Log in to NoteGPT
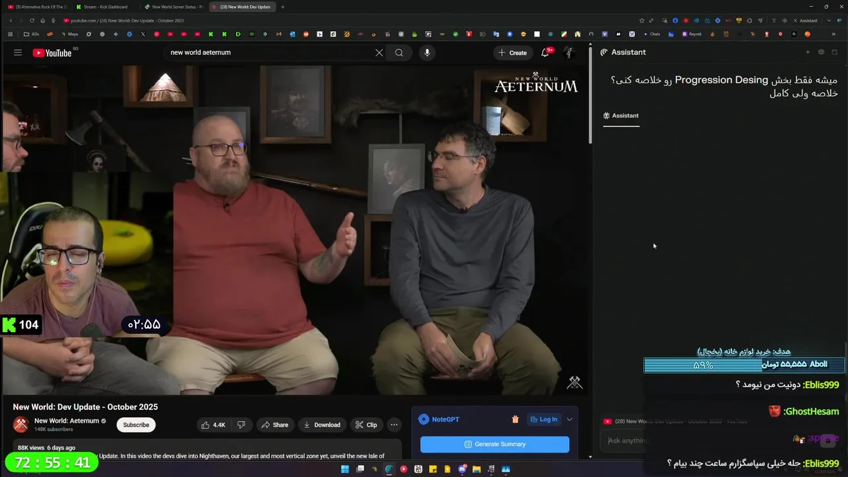The height and width of the screenshot is (477, 848). [543, 419]
